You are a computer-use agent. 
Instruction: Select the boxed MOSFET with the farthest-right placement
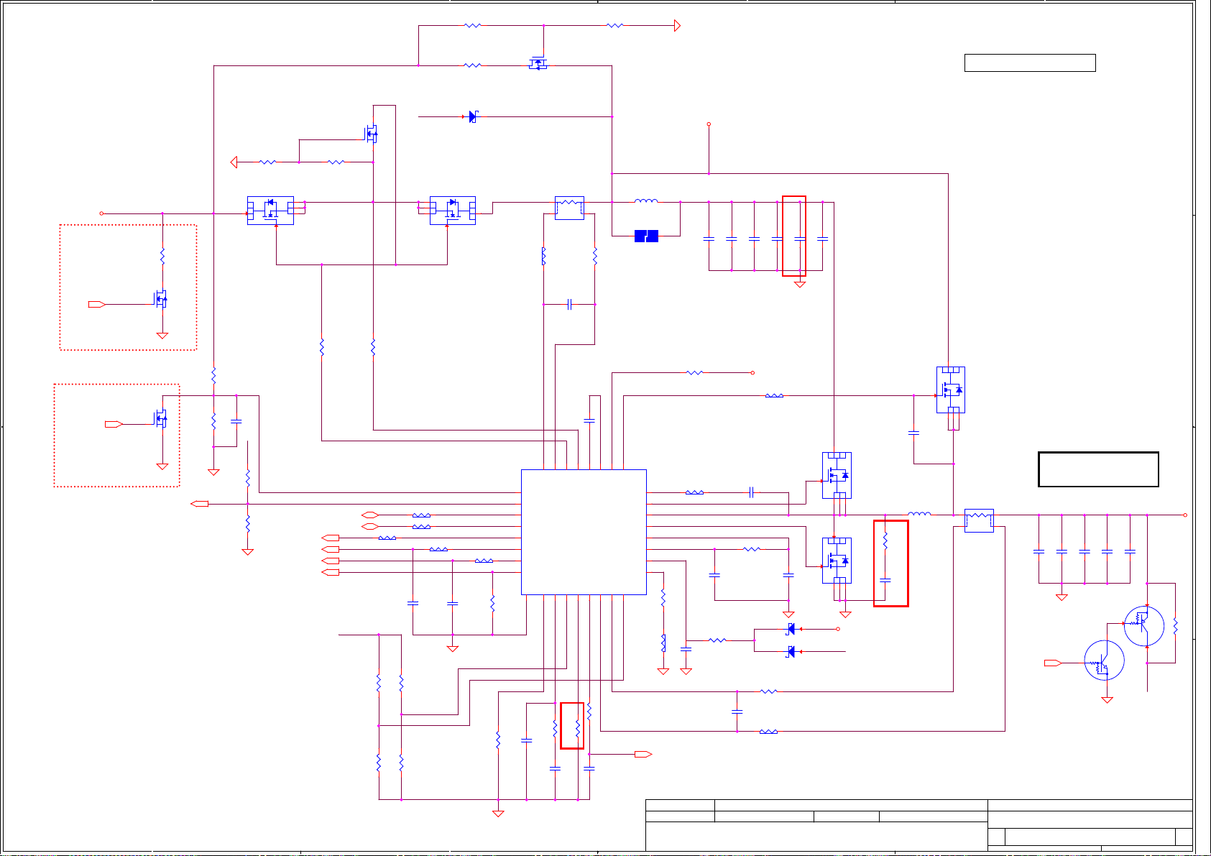click(951, 391)
